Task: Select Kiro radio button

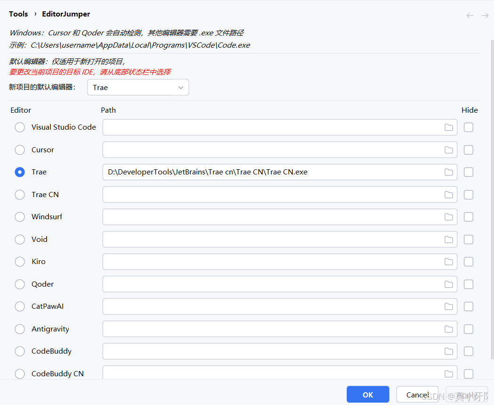Action: (x=20, y=262)
